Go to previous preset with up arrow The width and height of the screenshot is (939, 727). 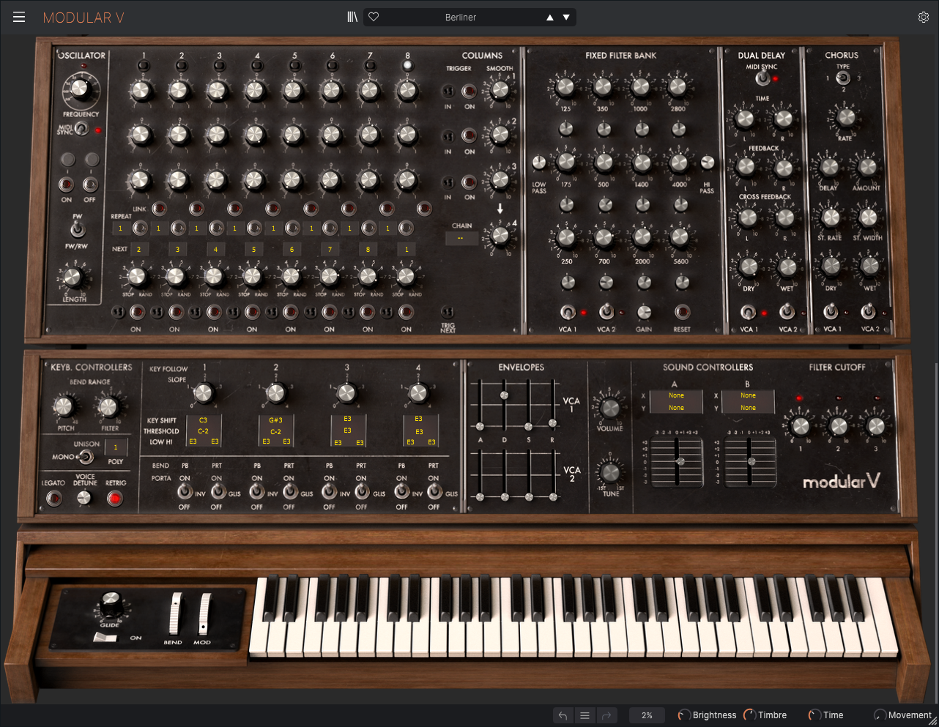click(x=549, y=18)
